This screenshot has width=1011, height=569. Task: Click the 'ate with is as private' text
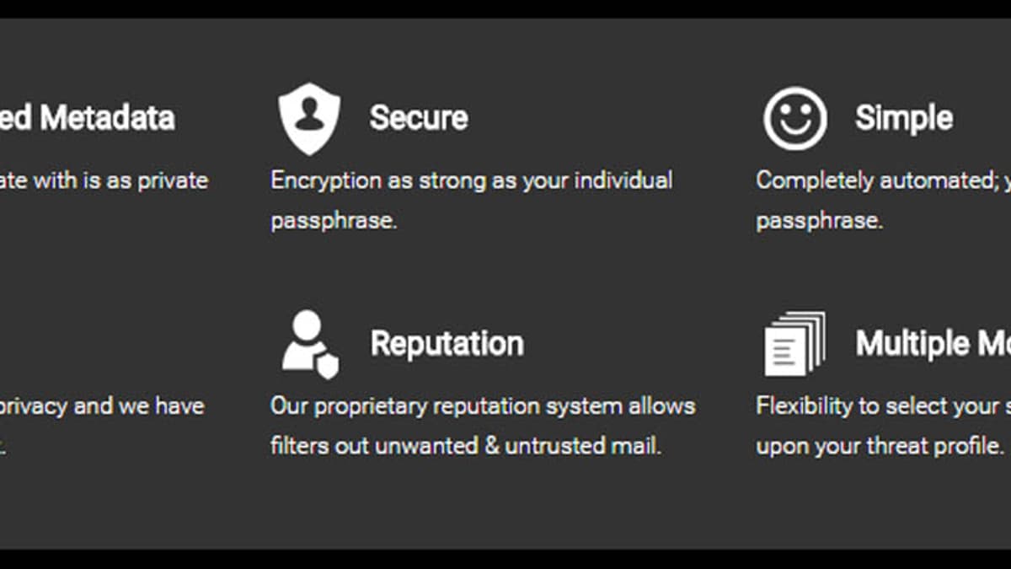tap(104, 180)
